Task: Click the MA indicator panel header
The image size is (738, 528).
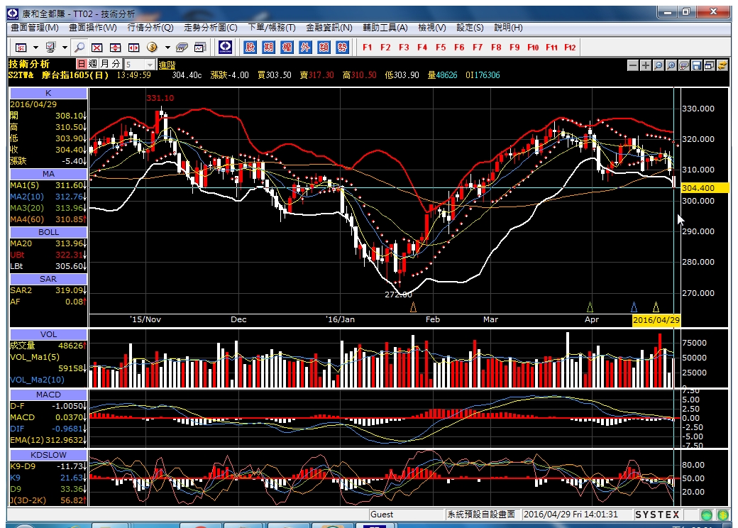Action: click(48, 174)
